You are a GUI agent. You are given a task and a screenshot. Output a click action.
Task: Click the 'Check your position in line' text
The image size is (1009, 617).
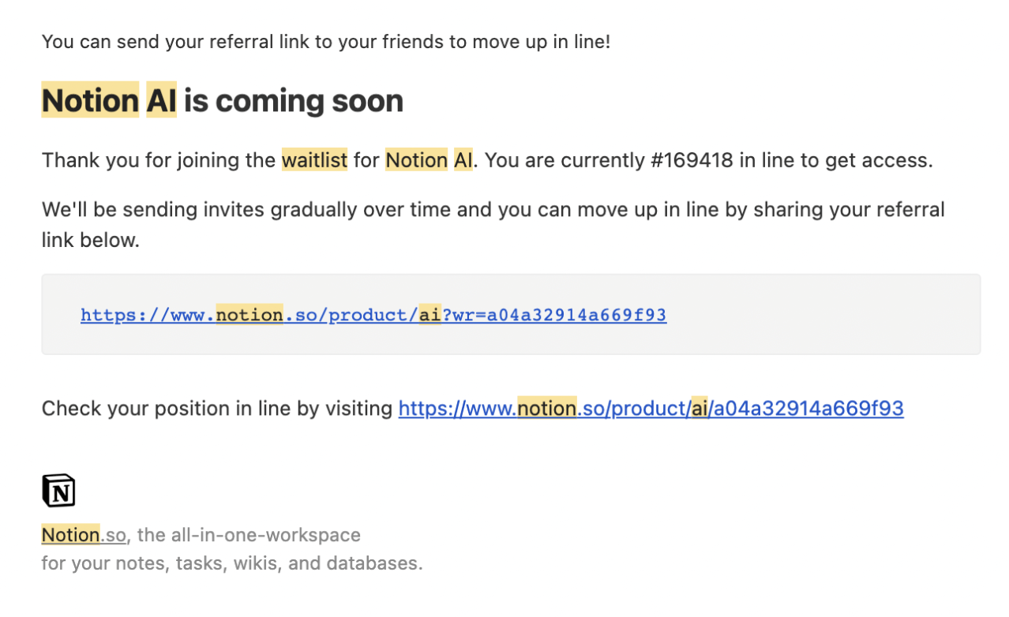click(x=216, y=409)
